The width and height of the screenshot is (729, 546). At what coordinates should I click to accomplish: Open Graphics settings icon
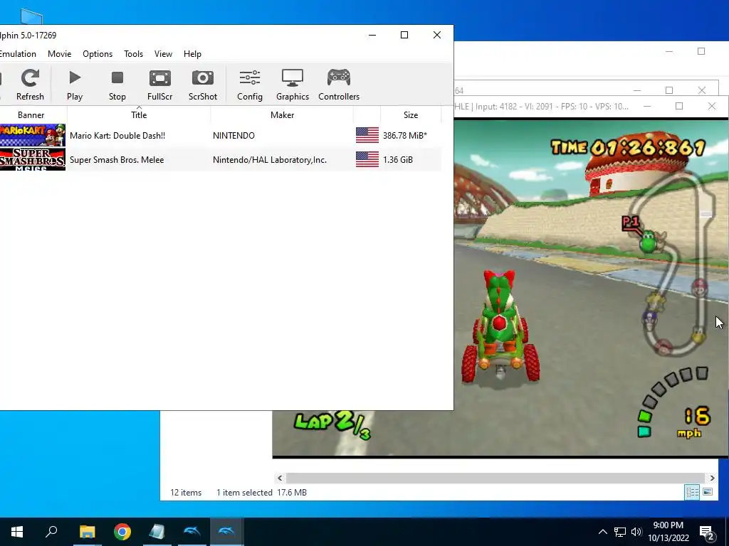pyautogui.click(x=293, y=84)
